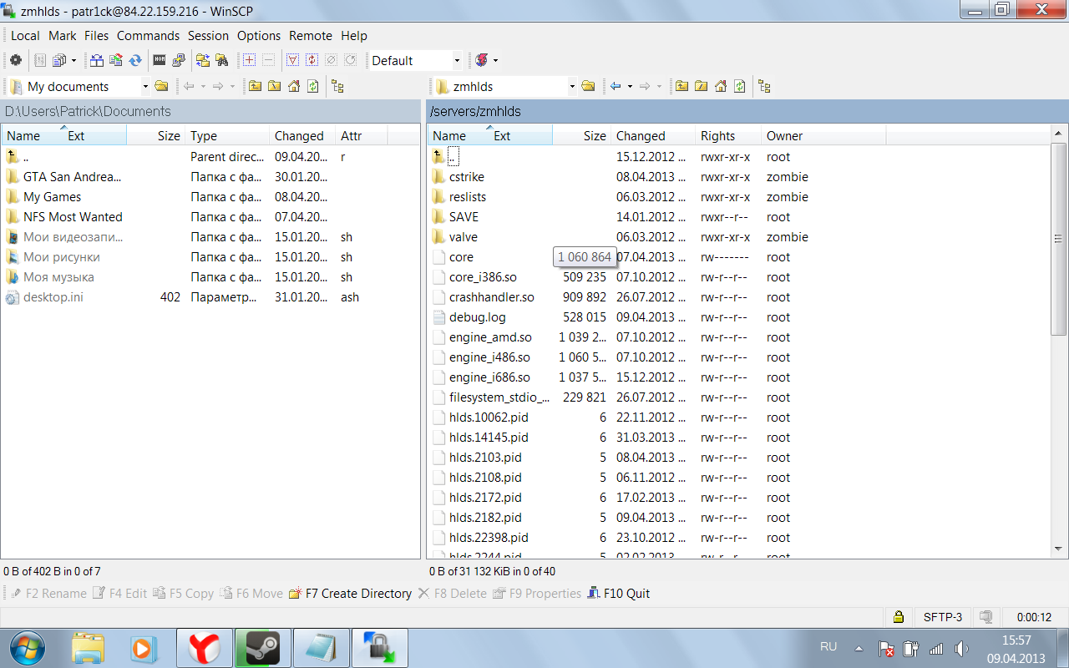1069x668 pixels.
Task: Open the terminal console icon
Action: click(159, 60)
